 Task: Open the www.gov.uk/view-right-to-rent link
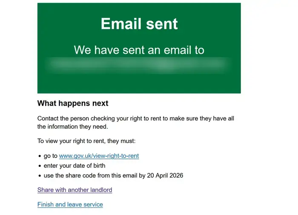[99, 156]
